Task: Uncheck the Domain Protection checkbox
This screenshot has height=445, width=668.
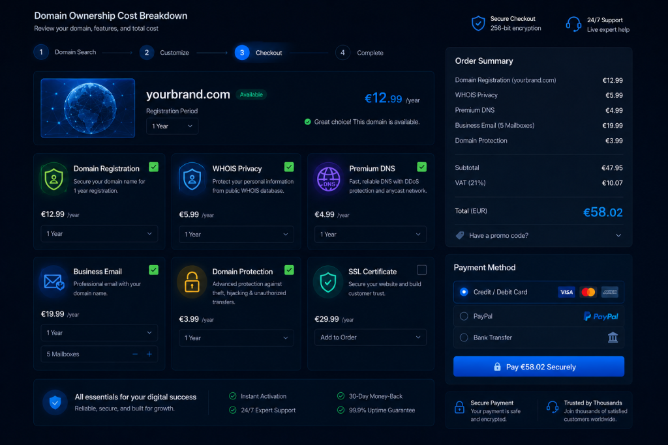Action: coord(289,270)
